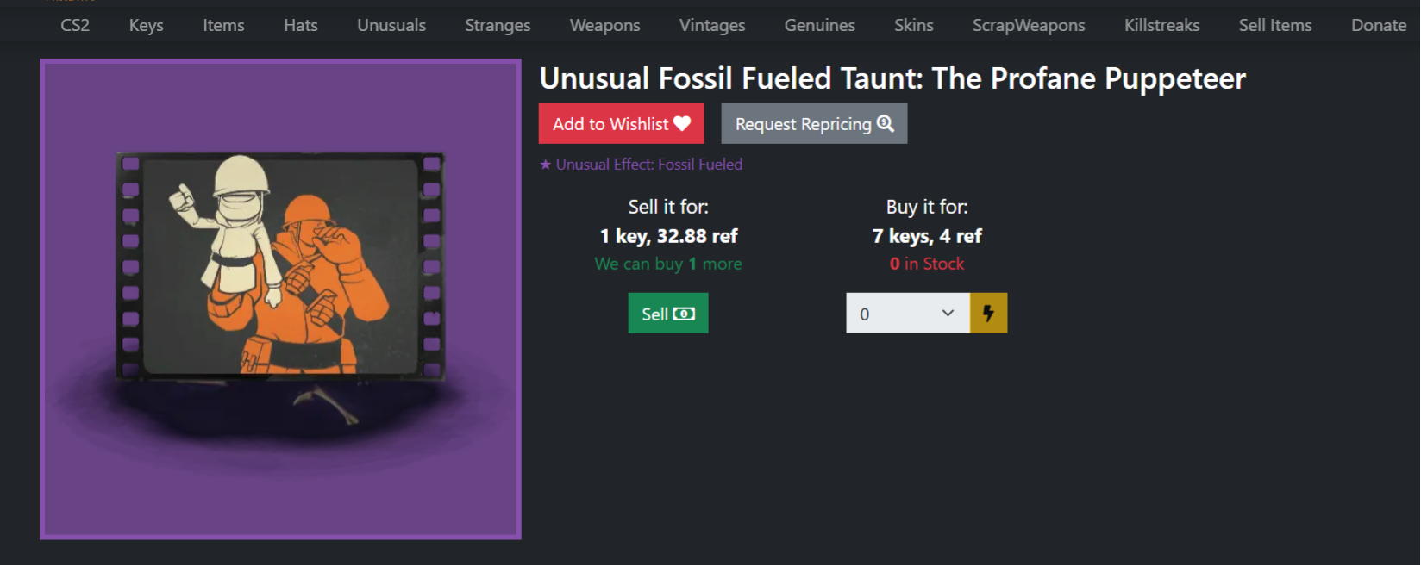Click Sell Items in navigation
This screenshot has width=1421, height=566.
(1275, 25)
